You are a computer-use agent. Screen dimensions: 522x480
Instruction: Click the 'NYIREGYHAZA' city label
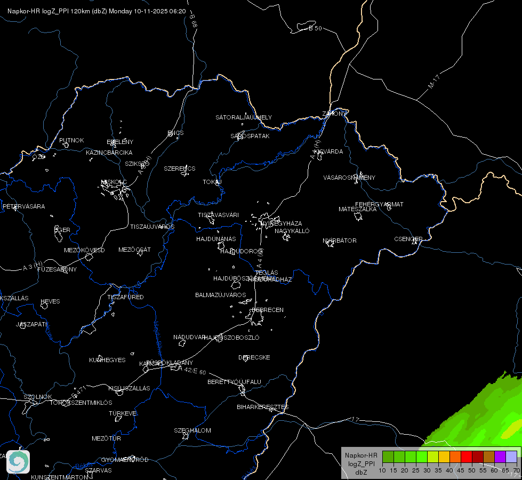click(x=281, y=223)
